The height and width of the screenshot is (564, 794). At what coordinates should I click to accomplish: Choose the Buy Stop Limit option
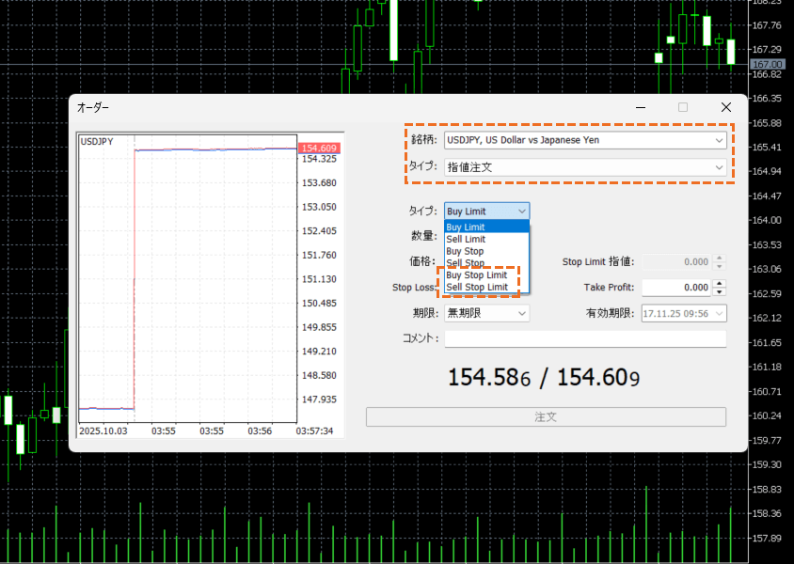[x=486, y=275]
